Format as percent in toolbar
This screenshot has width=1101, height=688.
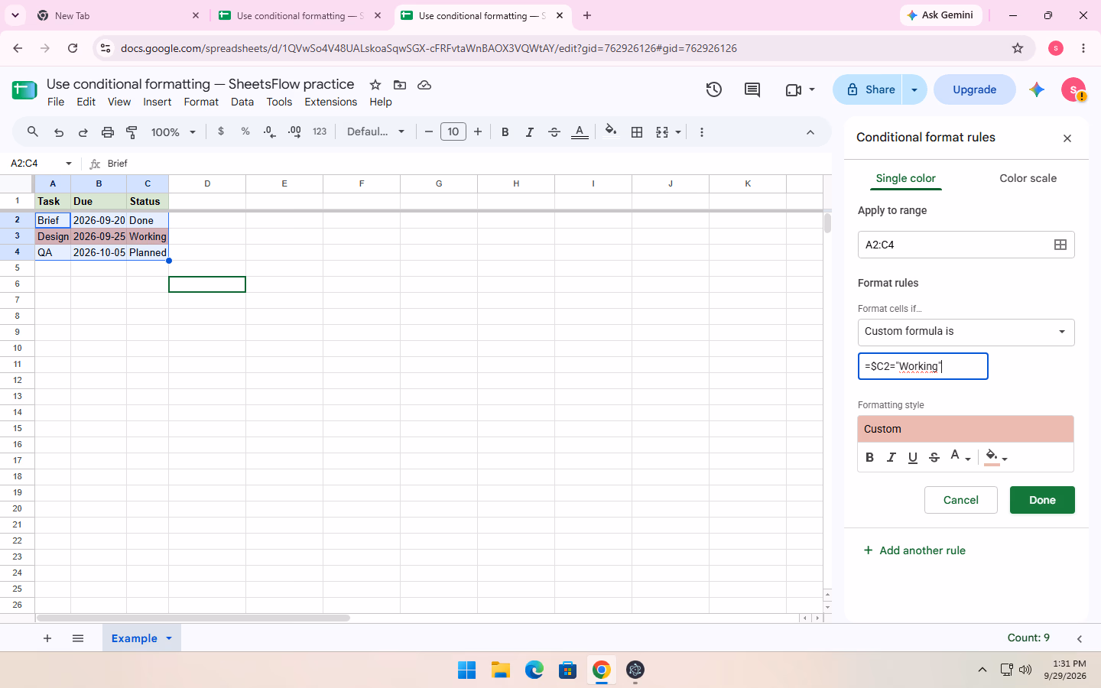pos(245,131)
